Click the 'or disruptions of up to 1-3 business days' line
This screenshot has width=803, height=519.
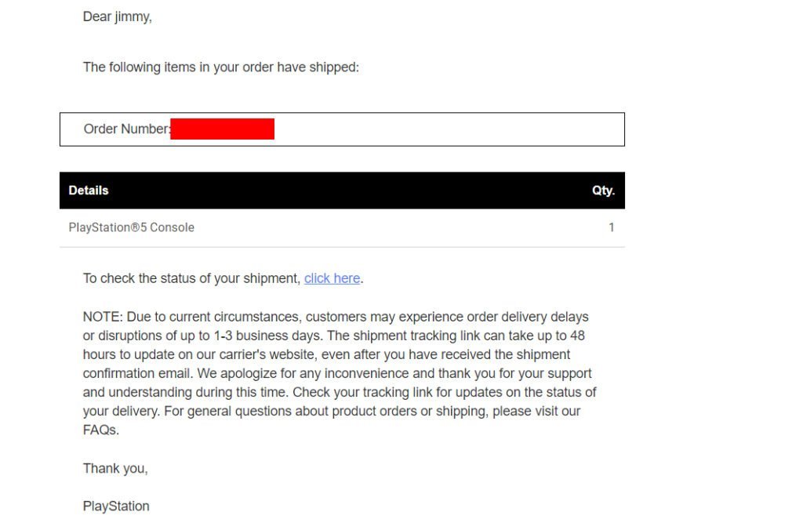334,336
